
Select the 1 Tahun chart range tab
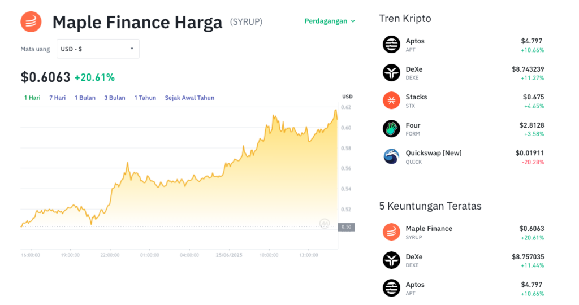point(145,98)
